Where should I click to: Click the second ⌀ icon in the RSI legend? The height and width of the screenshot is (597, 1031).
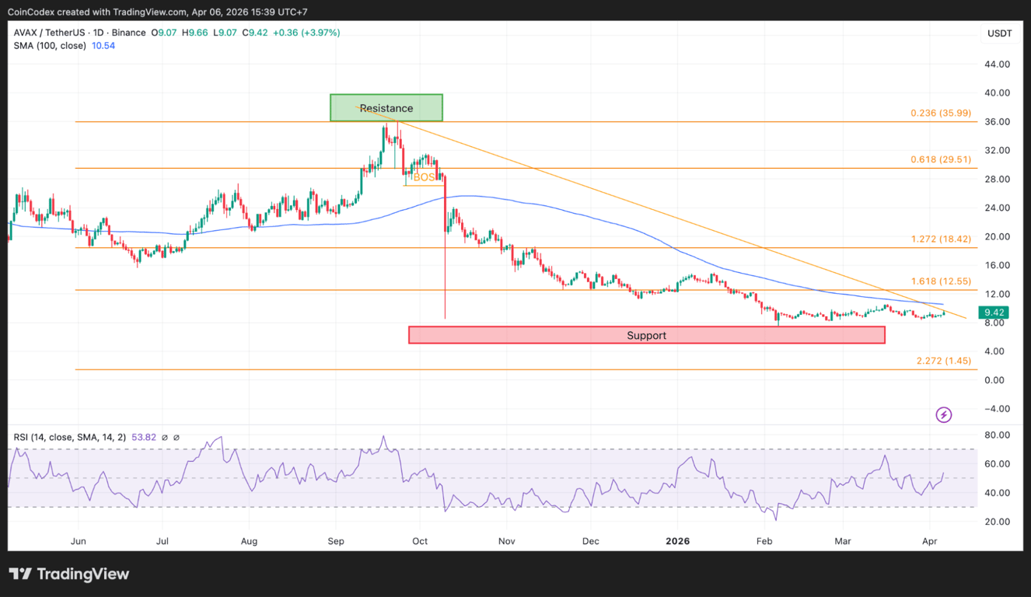pos(176,437)
